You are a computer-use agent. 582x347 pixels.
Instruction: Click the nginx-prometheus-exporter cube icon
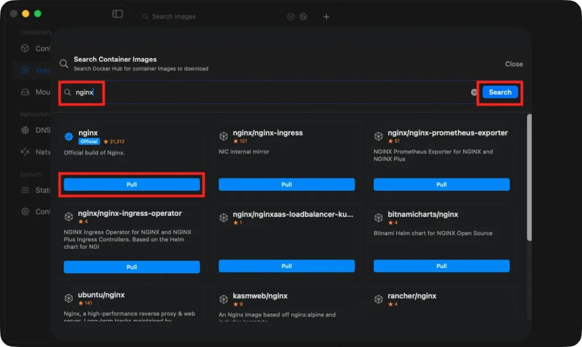(x=378, y=136)
